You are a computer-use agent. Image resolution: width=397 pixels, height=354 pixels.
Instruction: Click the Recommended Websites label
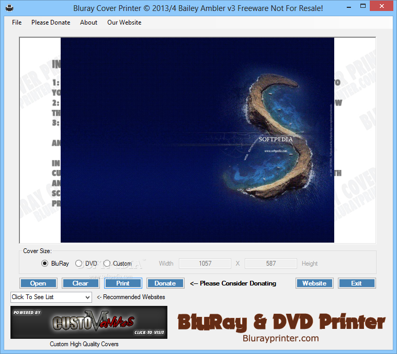click(131, 297)
